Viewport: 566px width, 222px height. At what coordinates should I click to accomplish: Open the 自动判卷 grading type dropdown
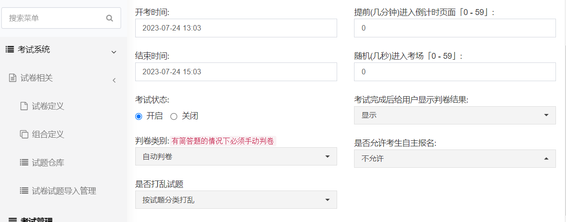(236, 156)
